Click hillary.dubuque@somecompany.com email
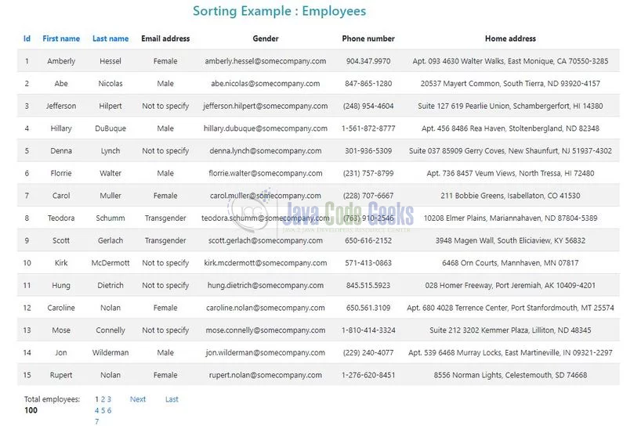This screenshot has width=641, height=429. (x=266, y=128)
